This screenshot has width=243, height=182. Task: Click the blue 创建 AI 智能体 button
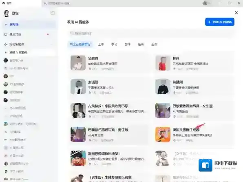point(220,22)
